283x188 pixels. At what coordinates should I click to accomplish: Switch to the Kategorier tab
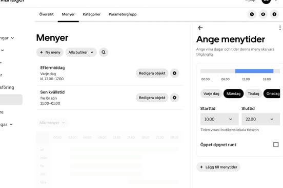(91, 14)
